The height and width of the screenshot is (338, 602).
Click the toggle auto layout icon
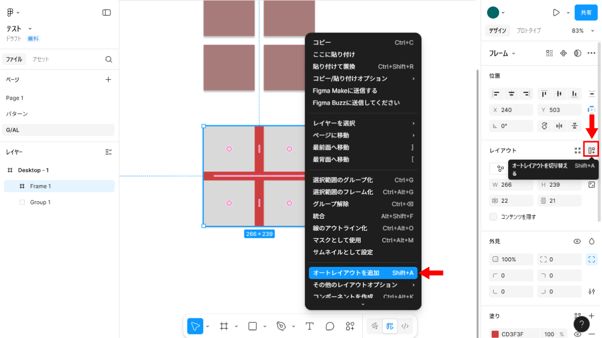591,150
